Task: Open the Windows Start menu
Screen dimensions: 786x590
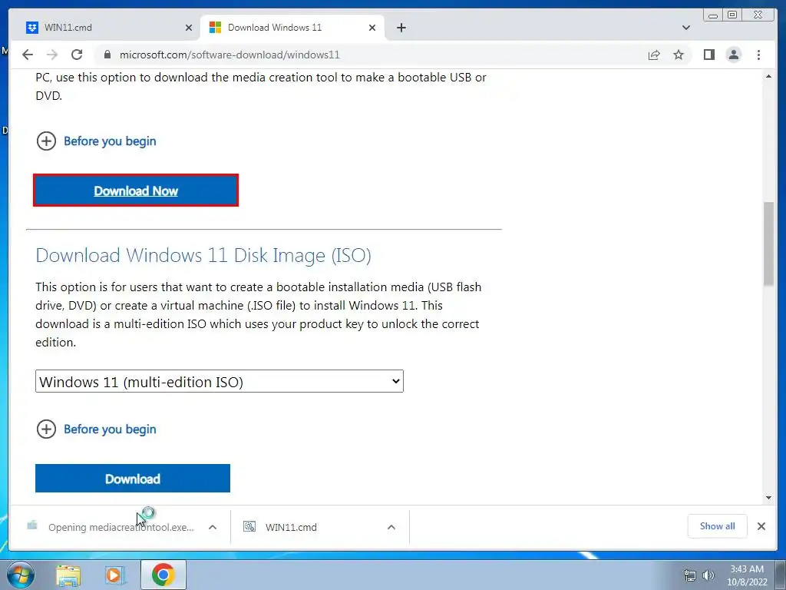Action: [x=21, y=575]
